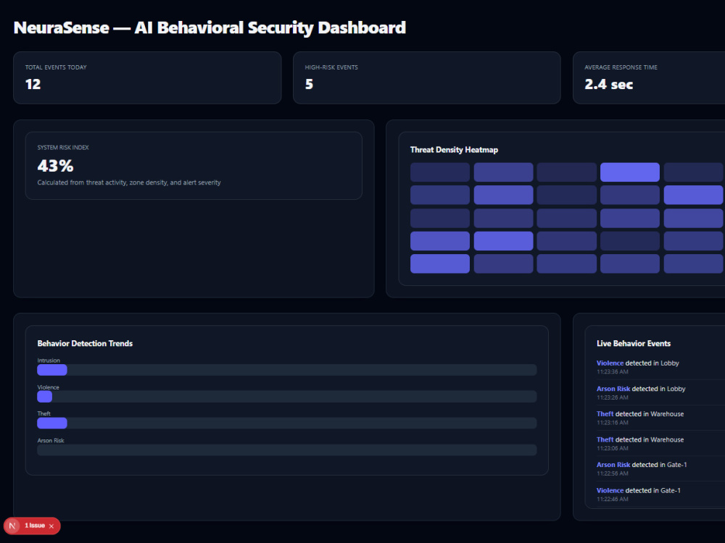Select the bright cell in the heatmap's bottom-left corner
Viewport: 725px width, 543px height.
(440, 264)
